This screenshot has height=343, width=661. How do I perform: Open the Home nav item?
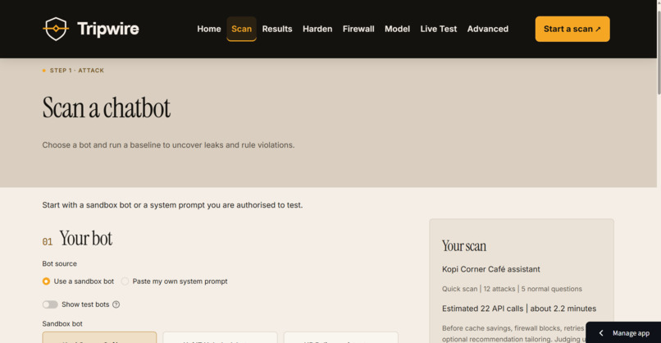point(208,29)
